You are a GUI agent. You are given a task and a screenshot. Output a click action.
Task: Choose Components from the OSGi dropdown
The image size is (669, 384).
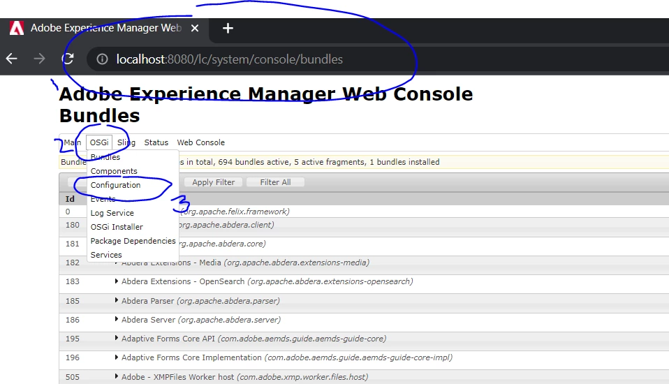point(114,171)
